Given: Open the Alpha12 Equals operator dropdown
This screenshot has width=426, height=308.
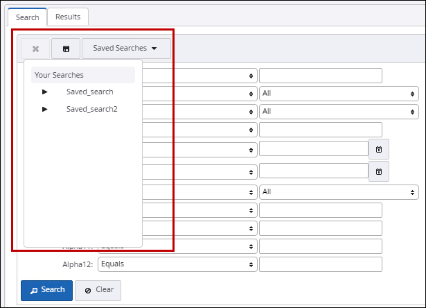Looking at the screenshot, I should (177, 264).
